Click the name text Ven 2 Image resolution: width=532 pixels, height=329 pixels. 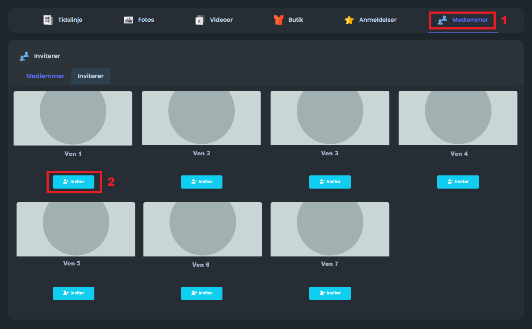tap(202, 153)
